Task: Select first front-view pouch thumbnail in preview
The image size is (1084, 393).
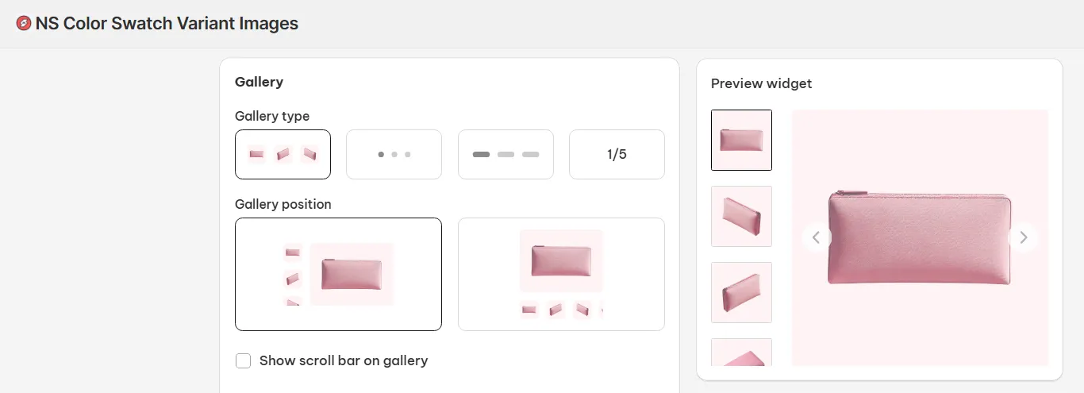Action: tap(741, 140)
